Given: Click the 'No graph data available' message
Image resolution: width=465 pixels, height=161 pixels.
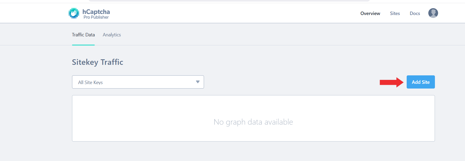Looking at the screenshot, I should [x=253, y=122].
